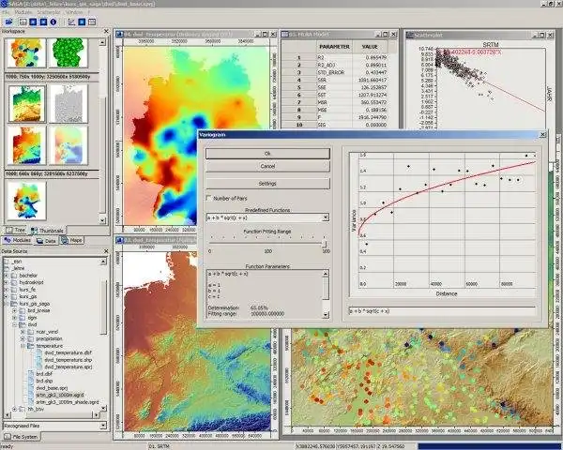
Task: Click the Scatterplot window title bar icon
Action: [410, 35]
